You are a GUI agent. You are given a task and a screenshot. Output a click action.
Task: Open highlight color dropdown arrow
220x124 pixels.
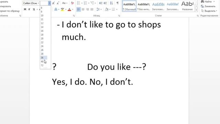point(66,9)
